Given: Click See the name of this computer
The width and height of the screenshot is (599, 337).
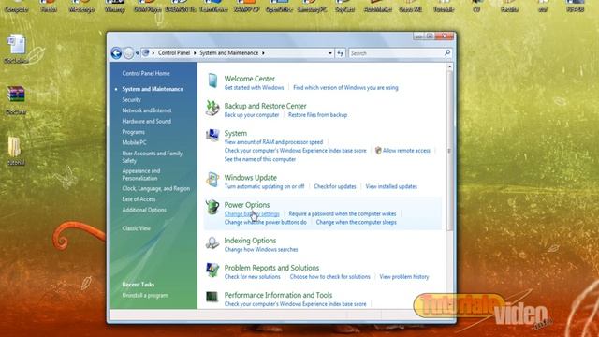Looking at the screenshot, I should pos(260,159).
